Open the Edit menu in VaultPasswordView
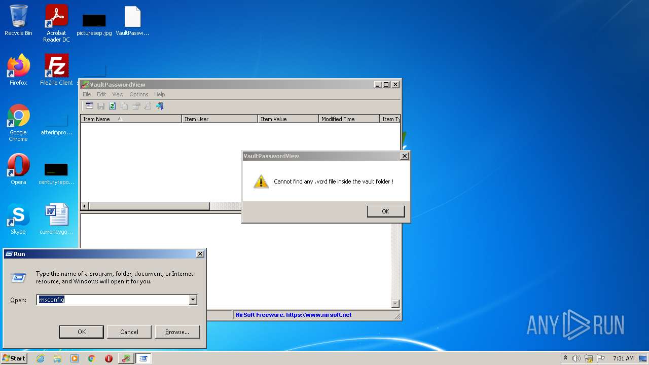The image size is (649, 365). click(x=101, y=94)
